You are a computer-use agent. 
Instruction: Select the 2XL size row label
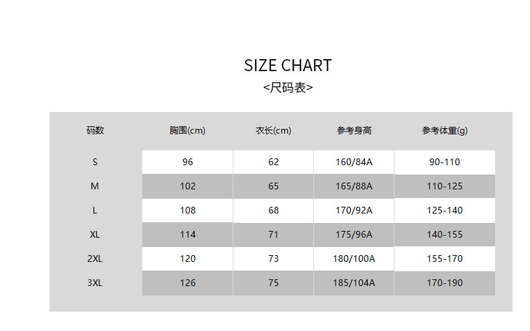95,258
